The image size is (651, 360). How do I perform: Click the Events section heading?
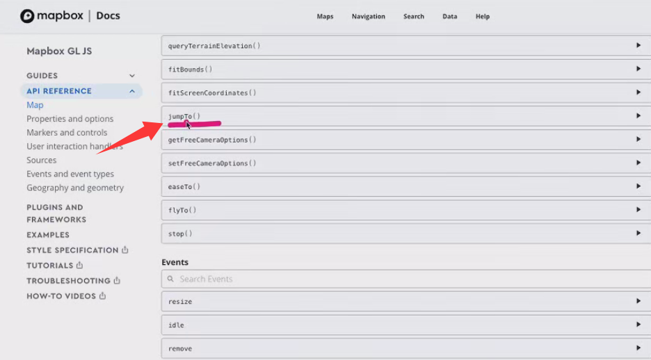pos(175,262)
